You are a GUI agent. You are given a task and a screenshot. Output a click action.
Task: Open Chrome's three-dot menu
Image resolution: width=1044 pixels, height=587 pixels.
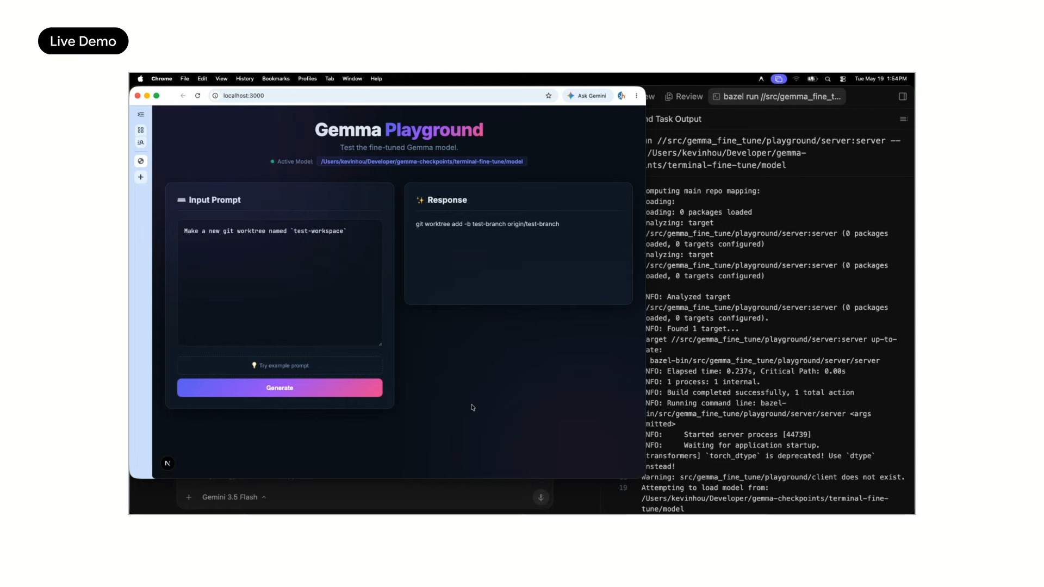coord(636,96)
